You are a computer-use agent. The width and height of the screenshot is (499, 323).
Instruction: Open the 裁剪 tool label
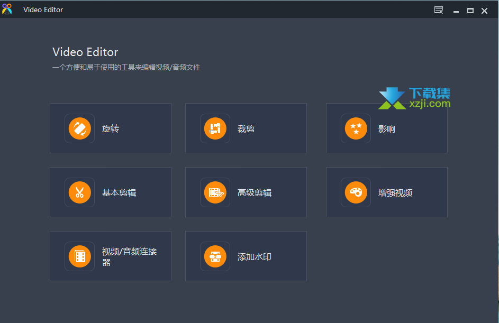pyautogui.click(x=246, y=129)
